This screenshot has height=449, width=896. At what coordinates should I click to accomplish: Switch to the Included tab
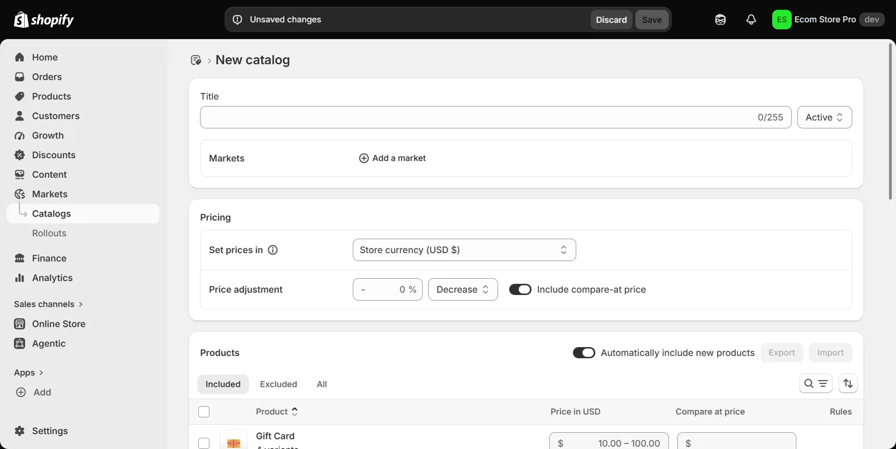(x=223, y=384)
